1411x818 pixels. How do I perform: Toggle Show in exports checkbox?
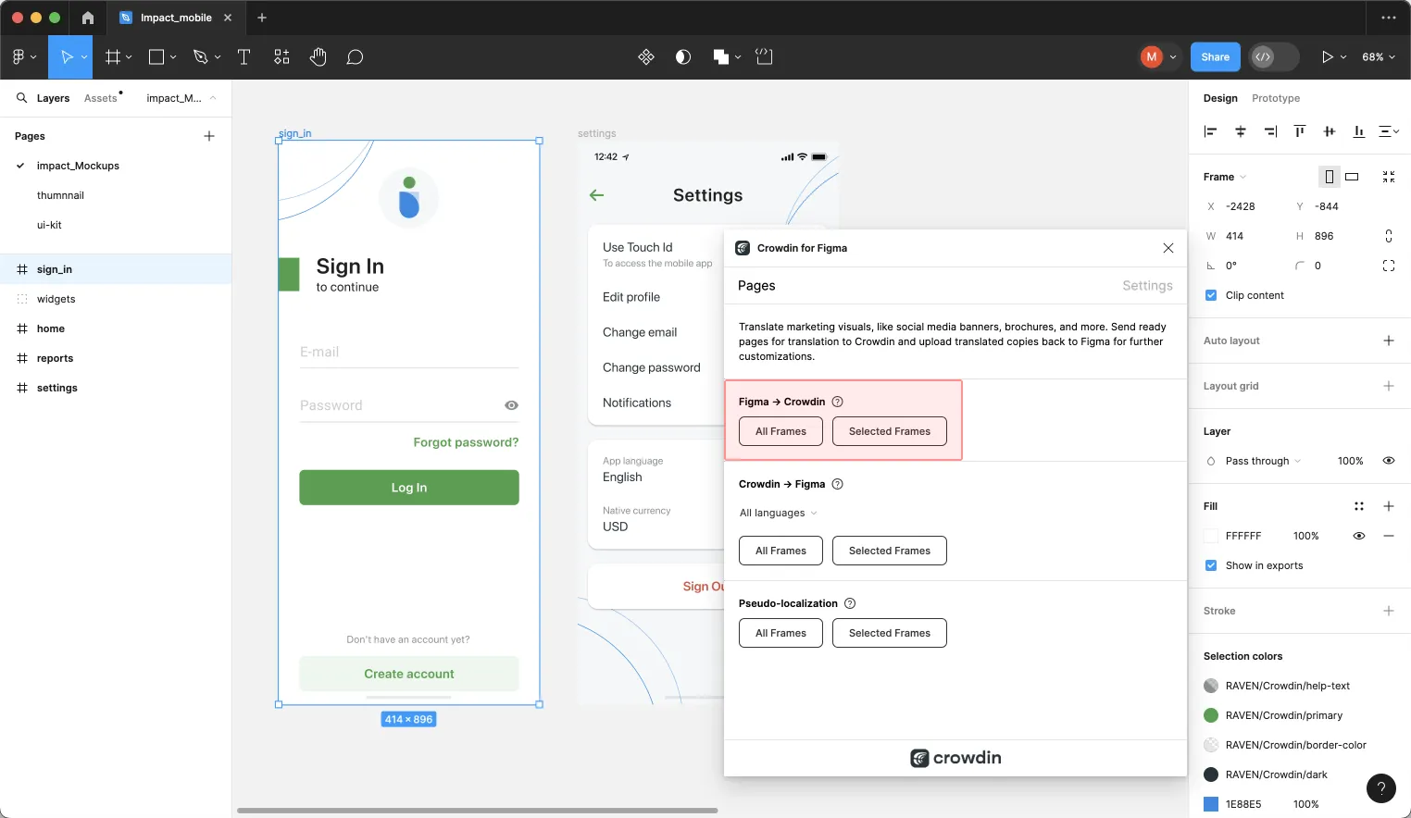(1211, 565)
